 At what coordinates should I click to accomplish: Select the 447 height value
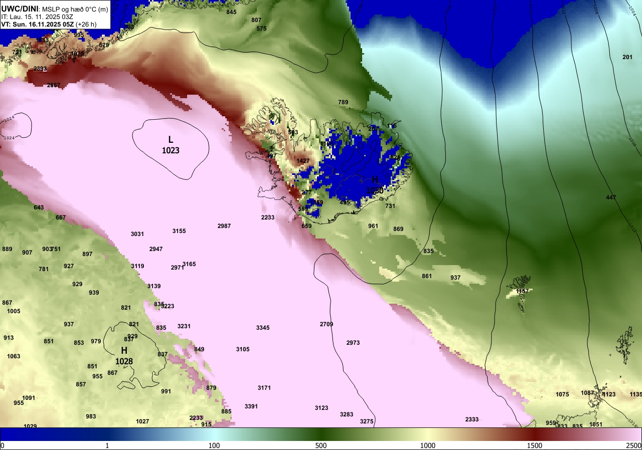point(611,197)
